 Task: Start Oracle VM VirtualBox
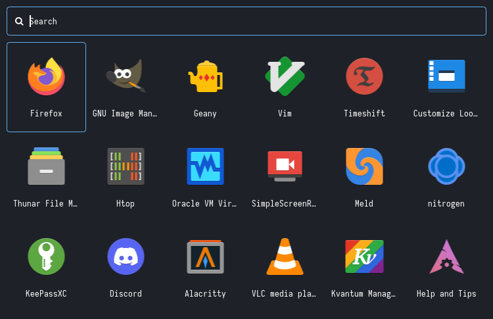(x=205, y=166)
